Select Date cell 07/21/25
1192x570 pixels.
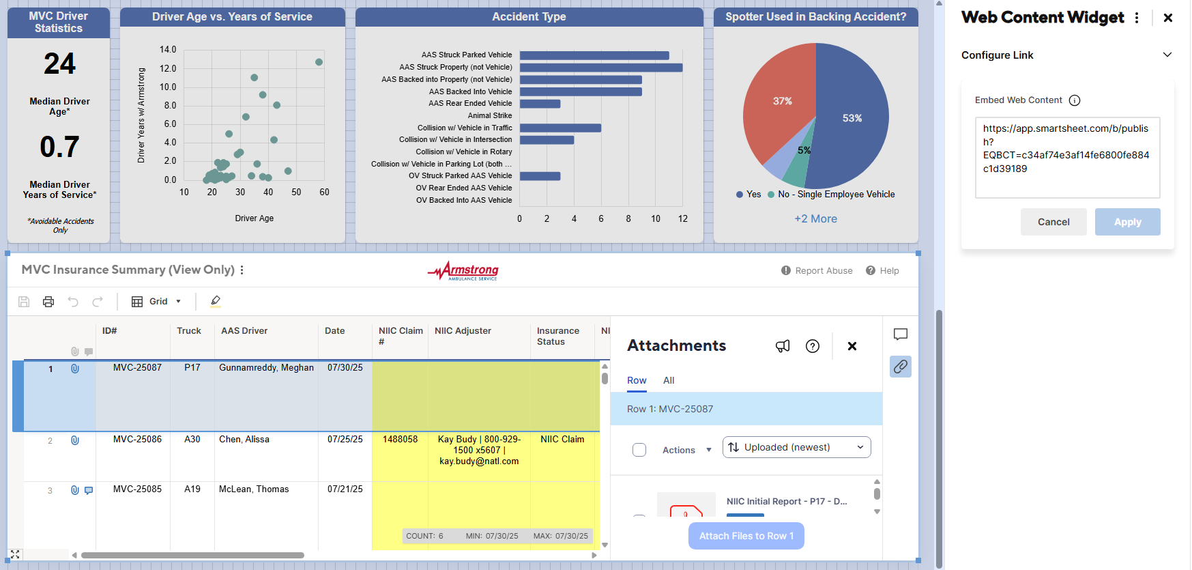tap(345, 489)
